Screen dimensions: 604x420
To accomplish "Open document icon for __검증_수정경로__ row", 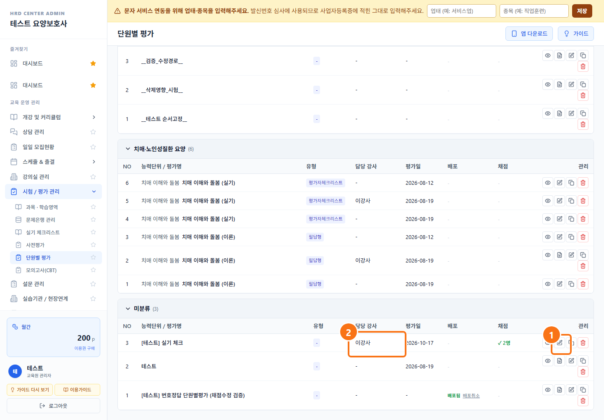I will click(560, 55).
